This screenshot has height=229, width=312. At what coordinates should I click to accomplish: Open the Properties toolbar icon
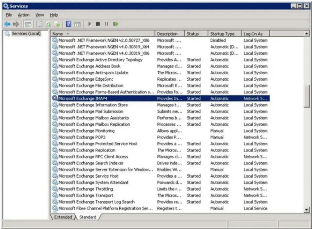[x=39, y=24]
